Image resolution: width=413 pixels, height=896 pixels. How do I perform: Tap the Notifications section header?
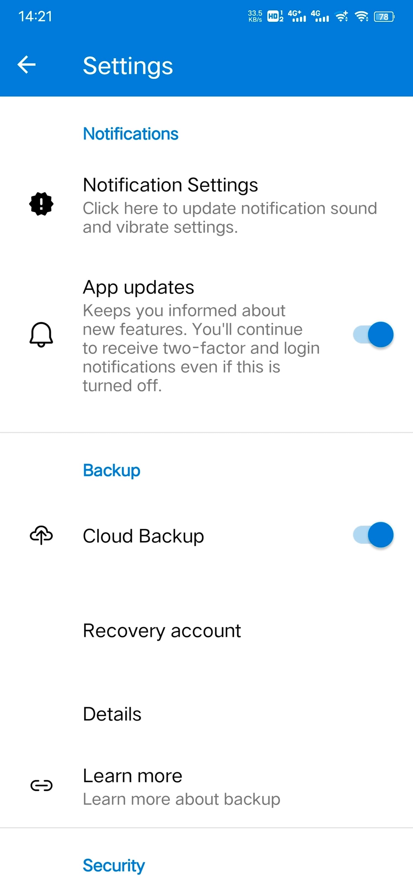[131, 134]
